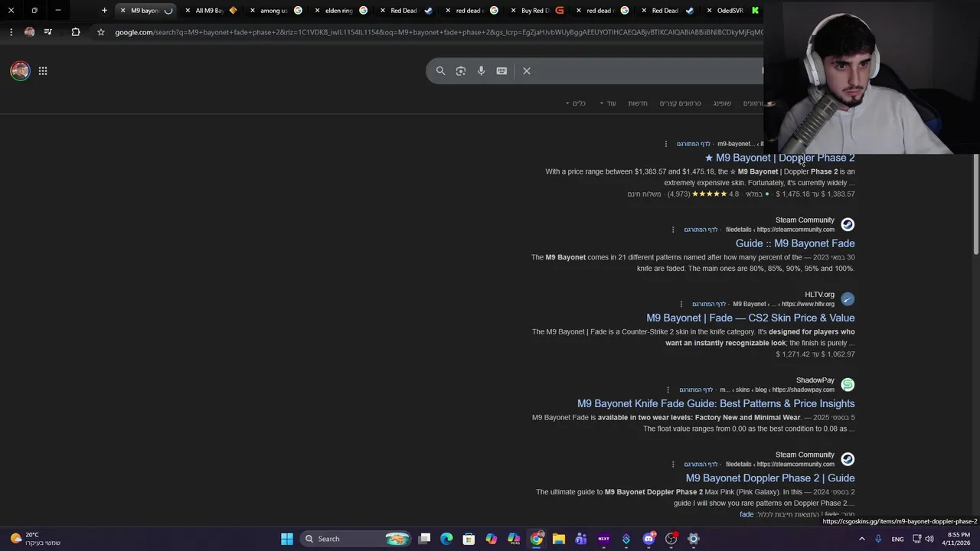The height and width of the screenshot is (551, 980).
Task: Click the Google search magnifier icon
Action: (x=440, y=70)
